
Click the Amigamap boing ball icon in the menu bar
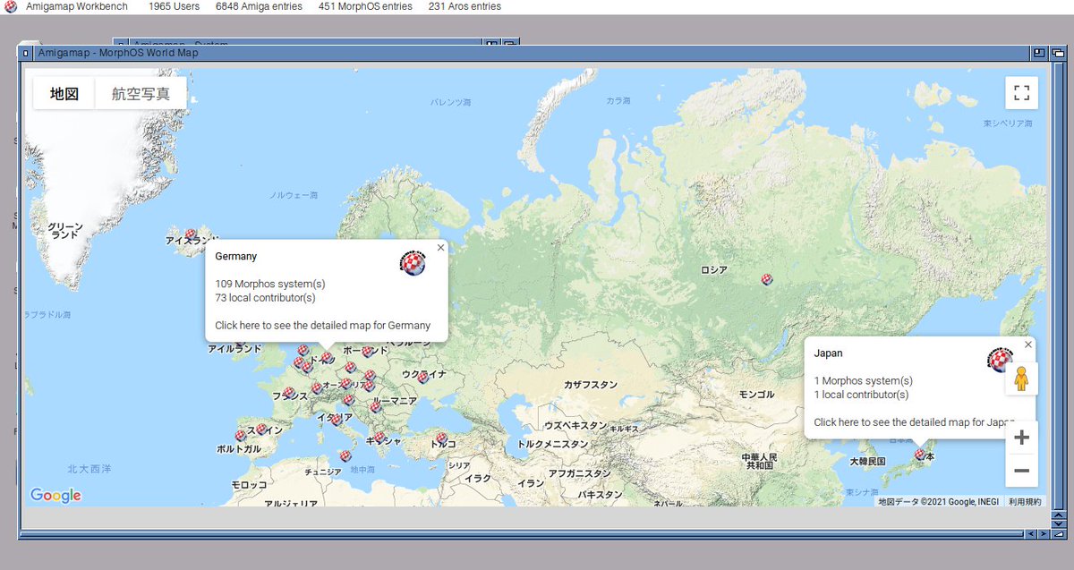(x=11, y=6)
